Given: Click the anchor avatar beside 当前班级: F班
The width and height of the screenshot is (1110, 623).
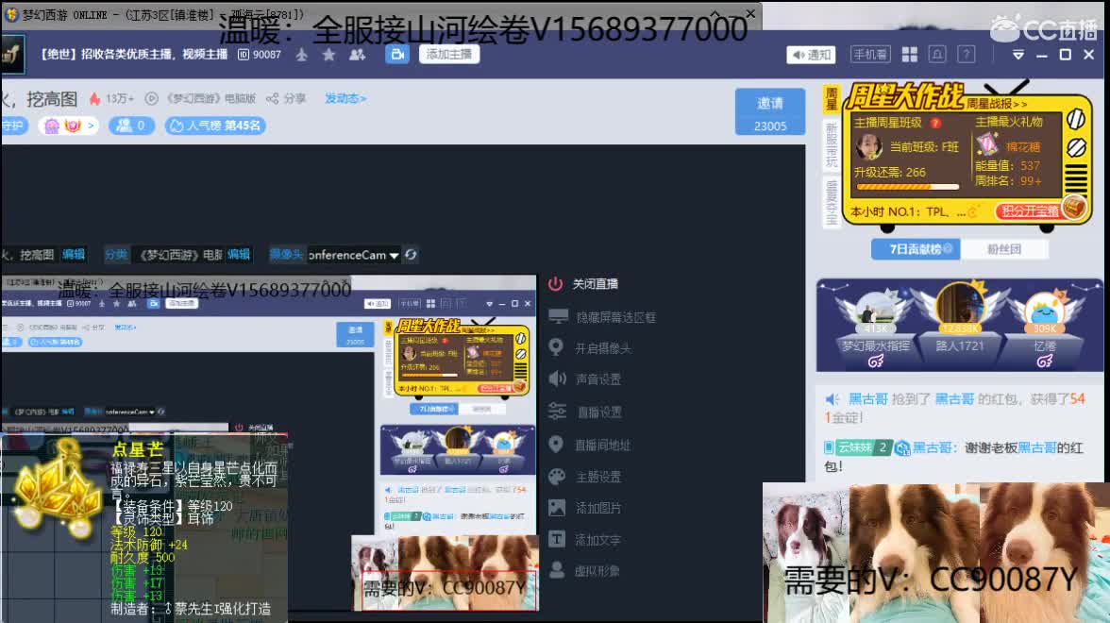Looking at the screenshot, I should 868,146.
